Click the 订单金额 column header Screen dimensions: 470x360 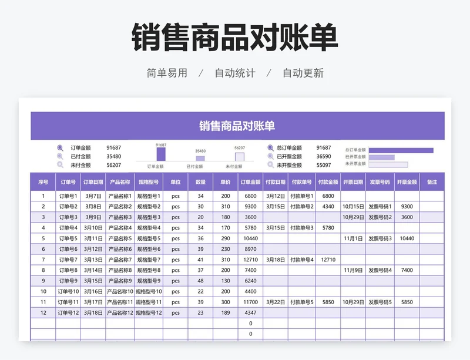pos(251,182)
